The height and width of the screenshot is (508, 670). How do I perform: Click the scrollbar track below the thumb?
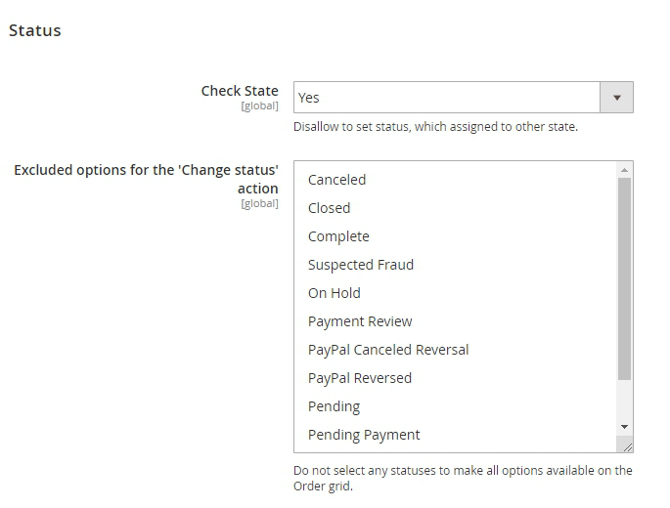(x=625, y=401)
